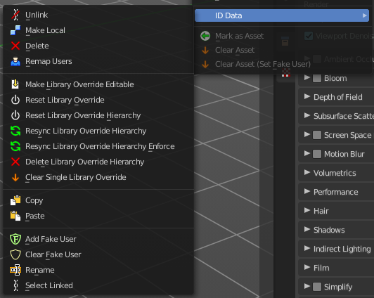Click the Shadows panel title
Image resolution: width=374 pixels, height=298 pixels.
tap(329, 230)
